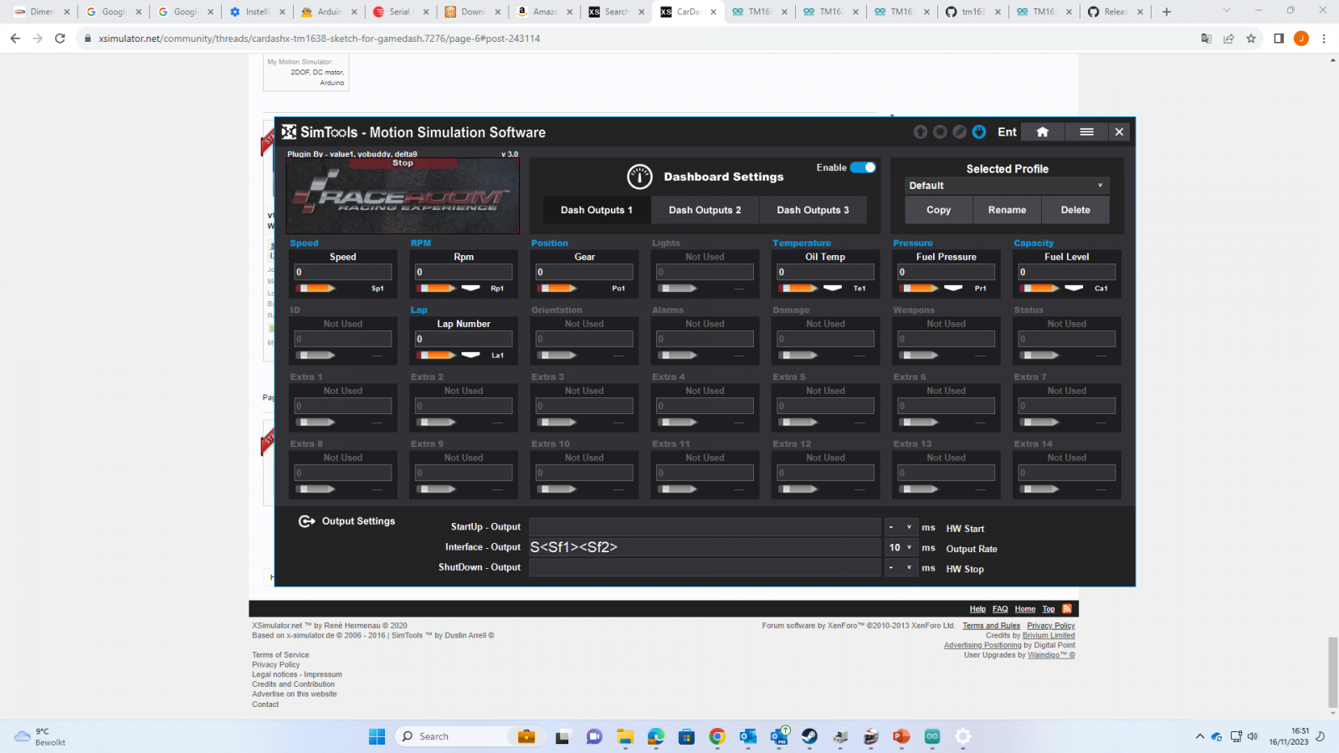The image size is (1339, 753).
Task: Click the white arrow icon beside La1
Action: coord(471,355)
